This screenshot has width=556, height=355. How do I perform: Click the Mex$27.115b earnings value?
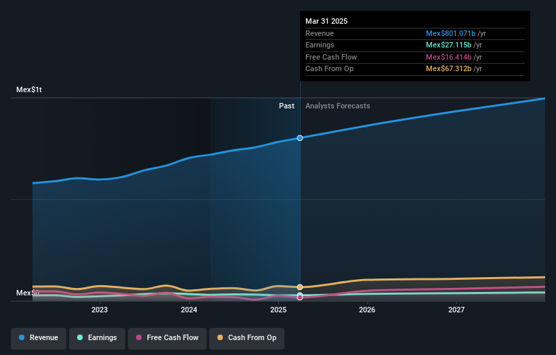448,45
